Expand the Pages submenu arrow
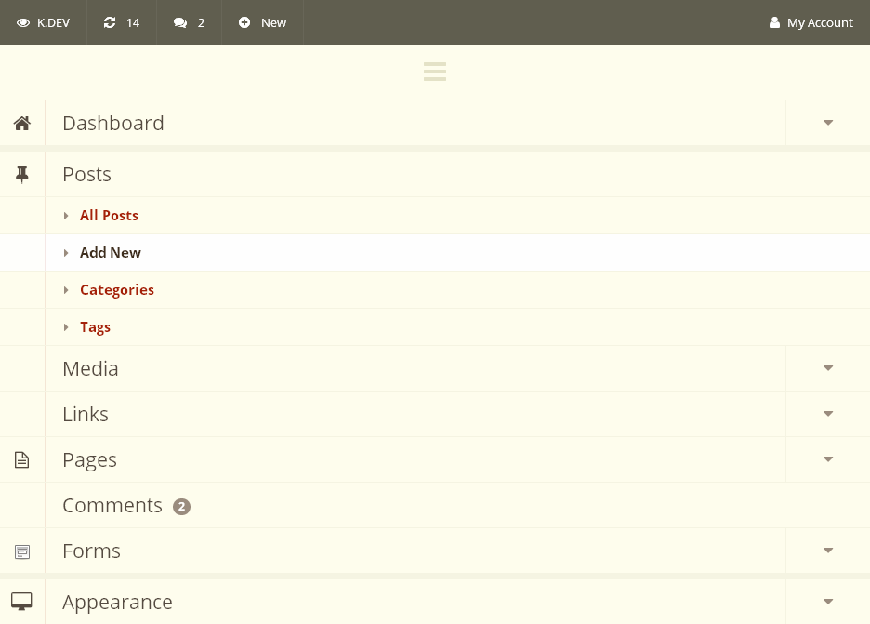Screen dimensions: 870x624 click(828, 459)
